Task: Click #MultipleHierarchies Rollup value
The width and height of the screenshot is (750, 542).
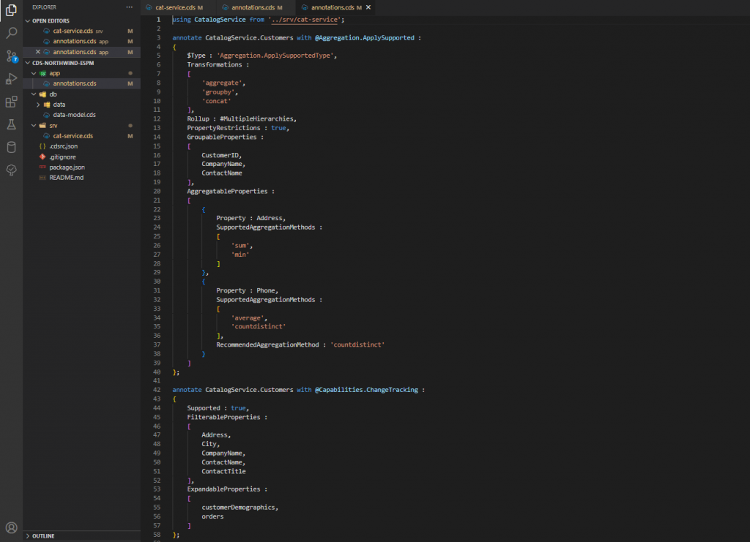Action: click(x=256, y=118)
